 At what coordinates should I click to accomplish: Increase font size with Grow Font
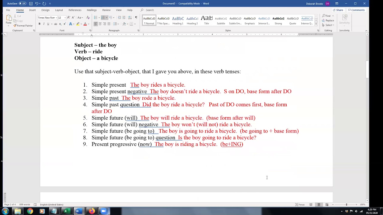(69, 18)
